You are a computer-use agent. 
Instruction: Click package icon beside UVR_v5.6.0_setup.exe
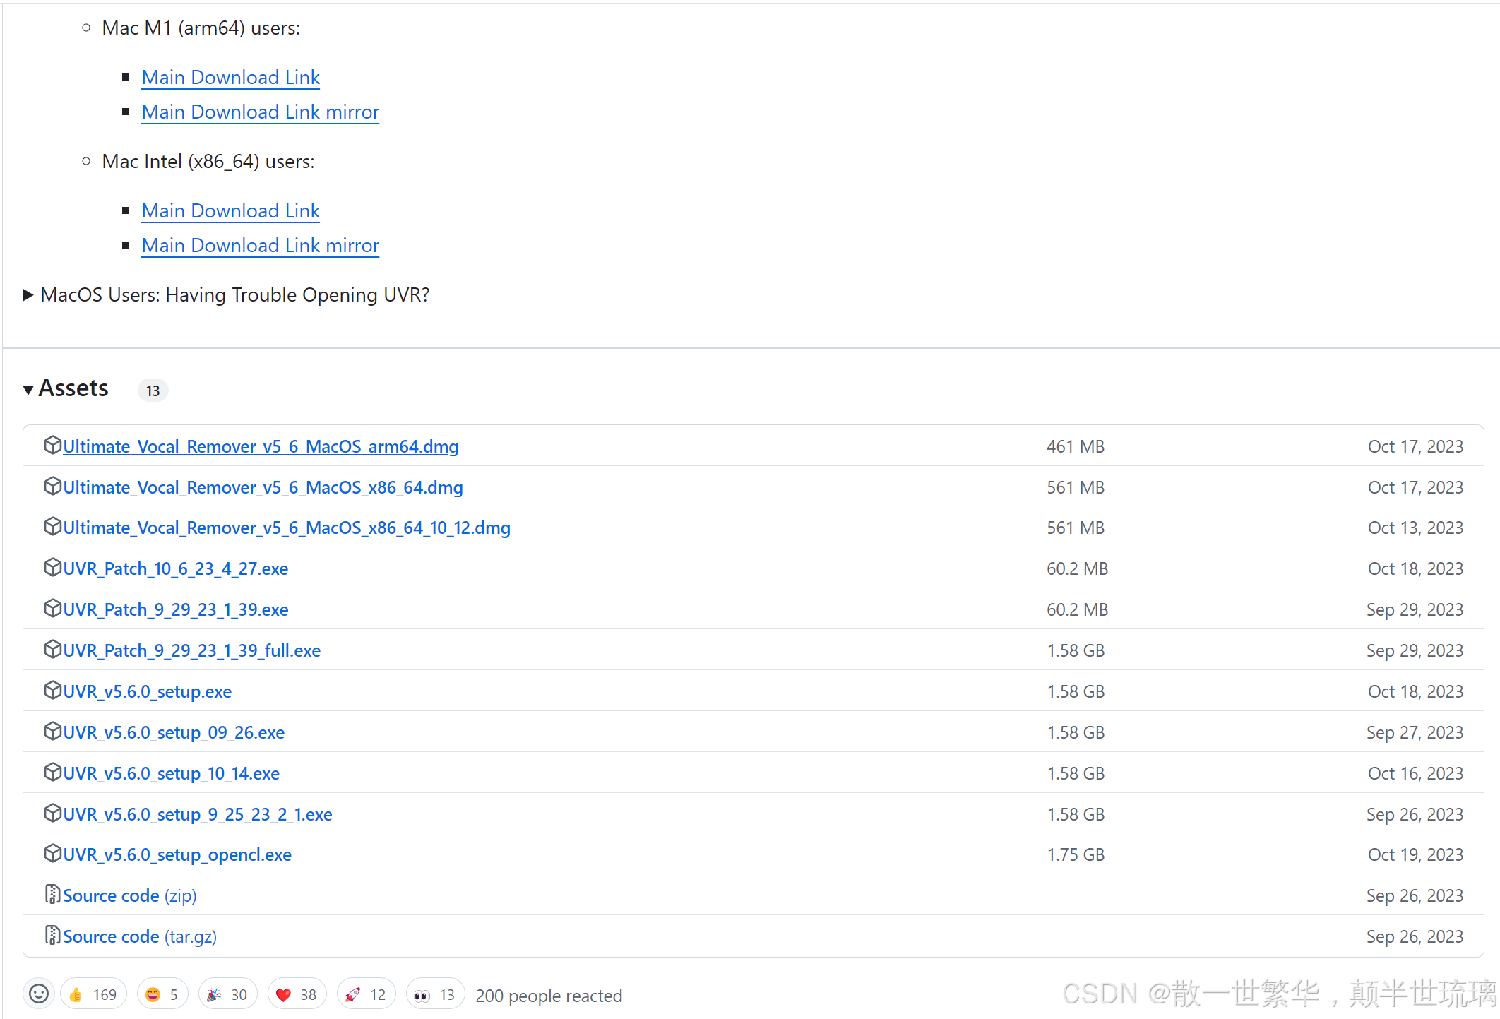click(52, 690)
